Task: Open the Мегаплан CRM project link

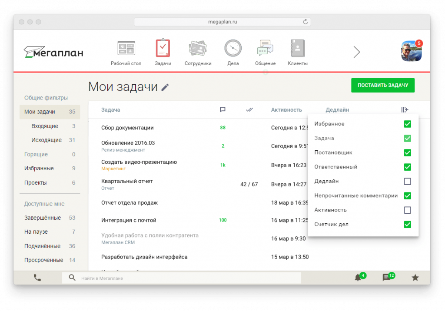Action: pos(118,243)
